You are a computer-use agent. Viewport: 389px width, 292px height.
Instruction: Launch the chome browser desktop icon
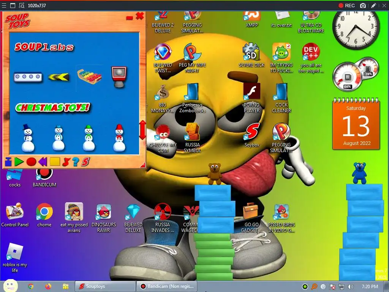44,215
